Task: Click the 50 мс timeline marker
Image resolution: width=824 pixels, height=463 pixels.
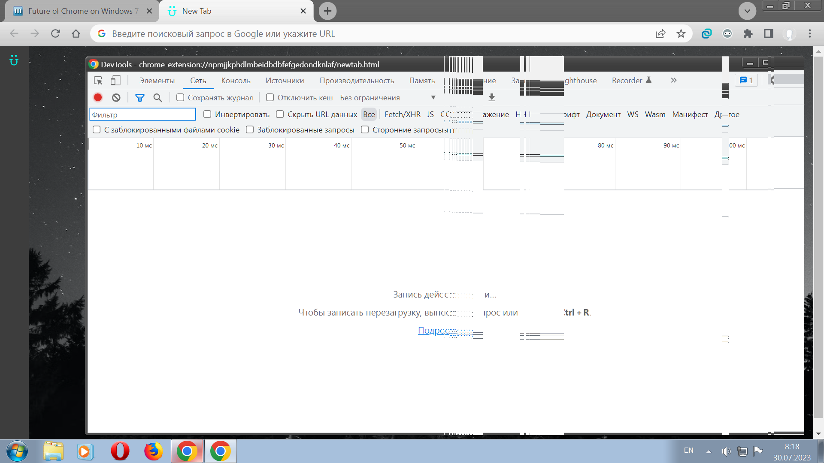Action: [x=407, y=146]
